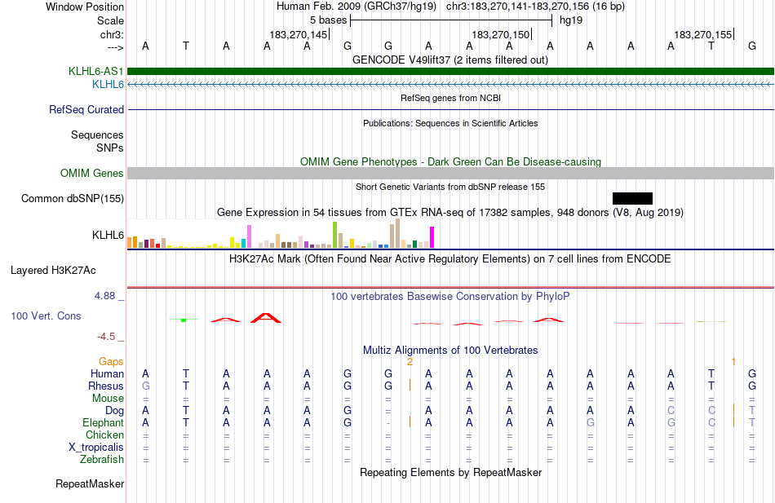Click the SNPs track label
Screen dimensions: 775x503
coord(110,148)
